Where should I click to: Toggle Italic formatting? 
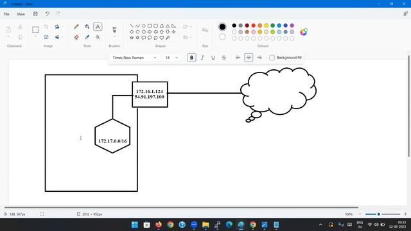click(202, 58)
